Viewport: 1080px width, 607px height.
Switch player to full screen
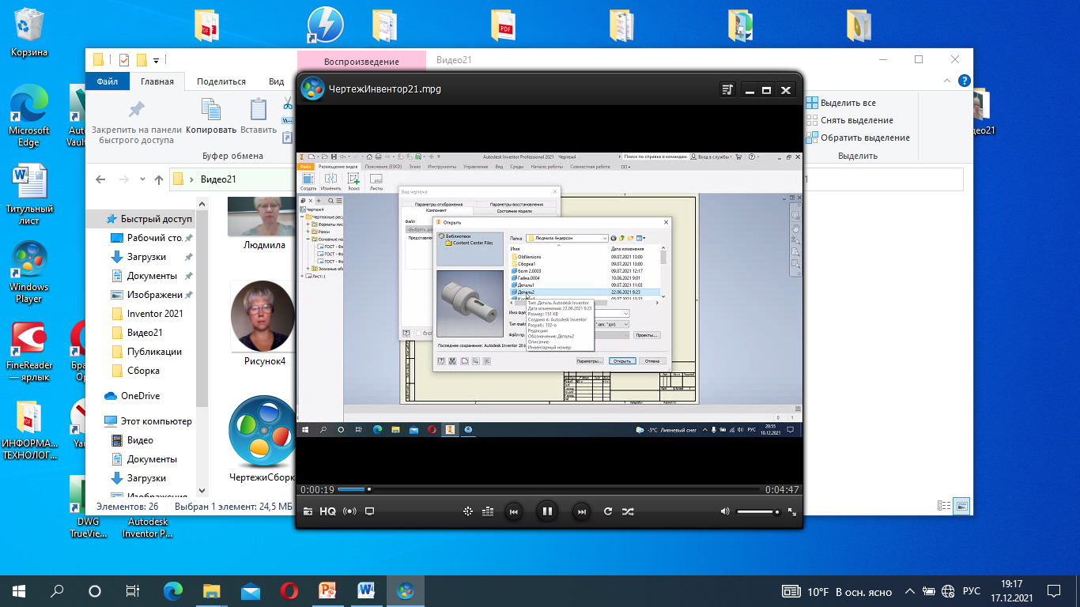pyautogui.click(x=792, y=511)
